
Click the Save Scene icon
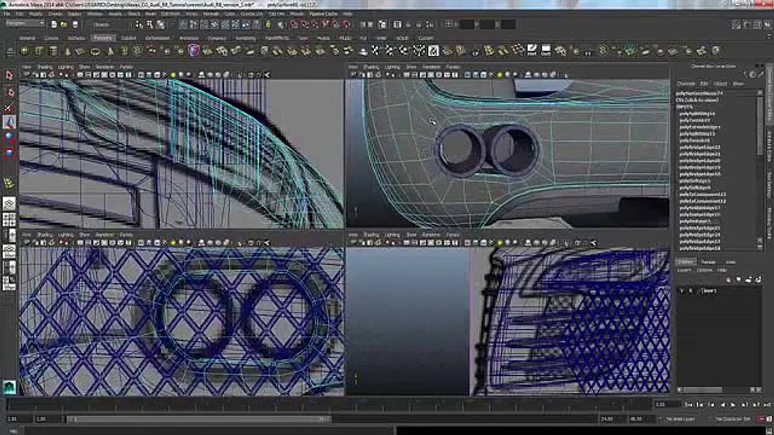[x=75, y=24]
